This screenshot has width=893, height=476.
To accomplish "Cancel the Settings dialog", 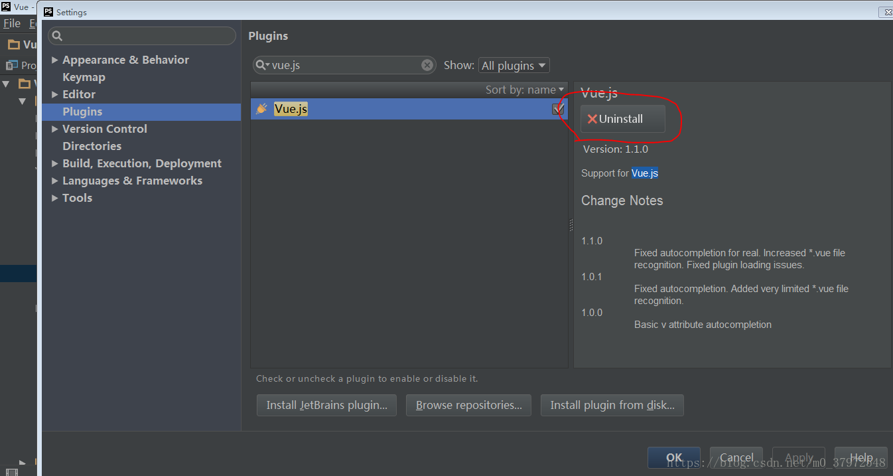I will click(736, 457).
